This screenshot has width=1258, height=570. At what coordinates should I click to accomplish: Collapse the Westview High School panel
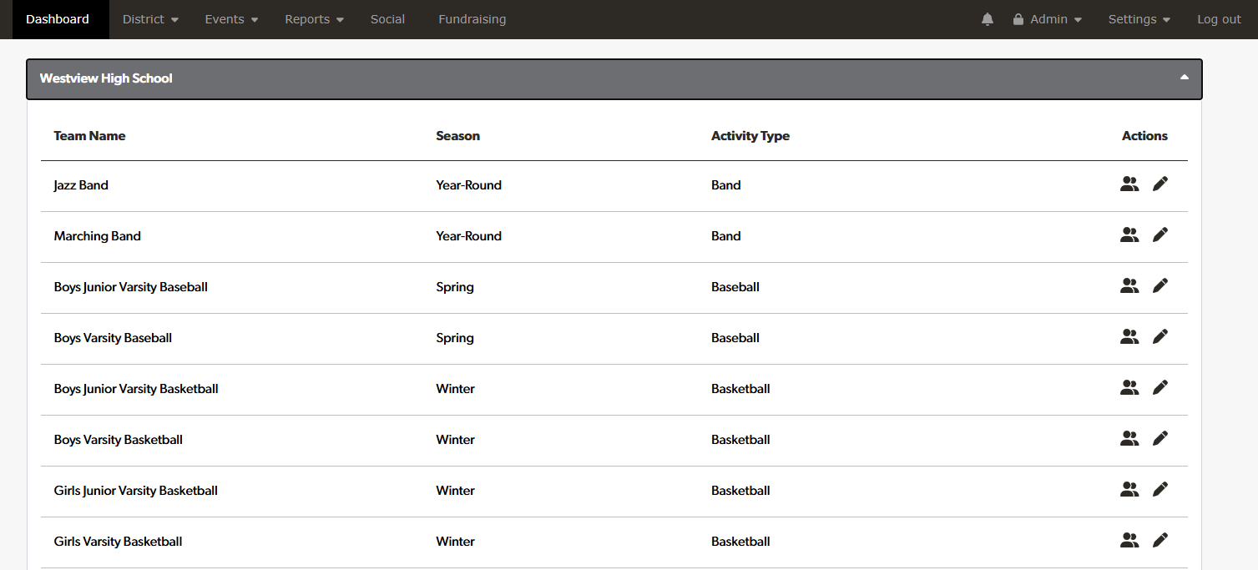pyautogui.click(x=1184, y=78)
